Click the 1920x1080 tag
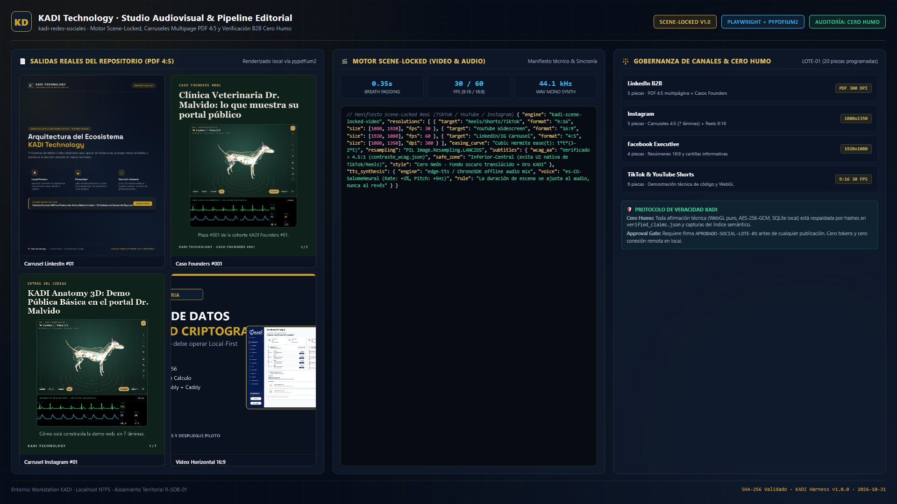The image size is (897, 504). (855, 149)
